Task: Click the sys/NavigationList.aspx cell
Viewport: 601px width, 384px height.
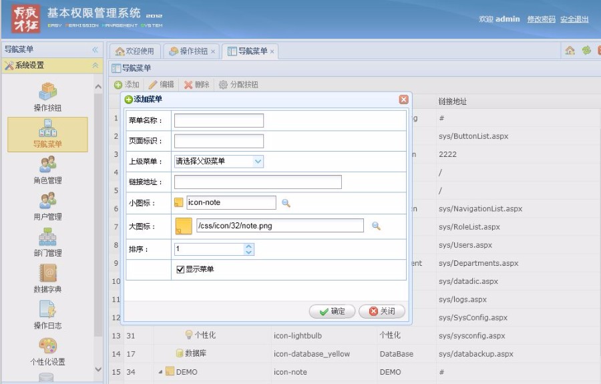Action: point(480,209)
